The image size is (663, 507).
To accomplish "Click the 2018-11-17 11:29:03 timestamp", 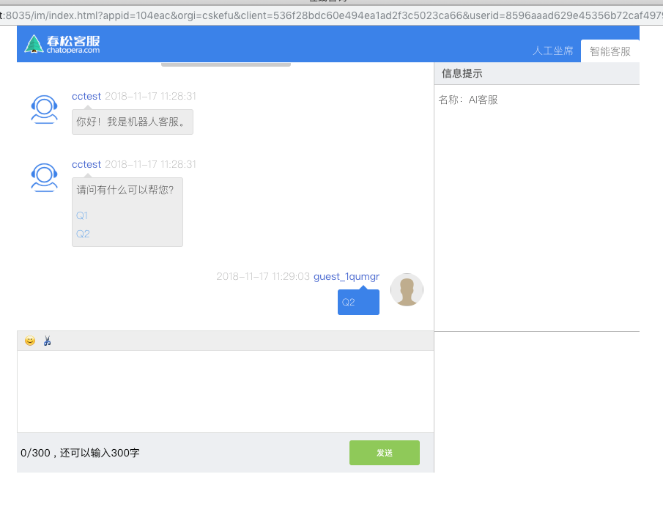I will 263,276.
